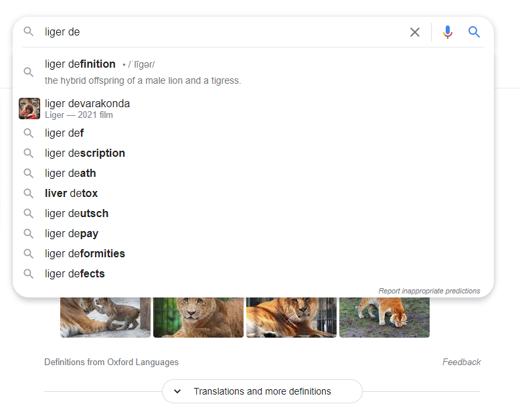Pick the 'liger description' suggestion
Viewport: 520px width, 408px height.
85,153
